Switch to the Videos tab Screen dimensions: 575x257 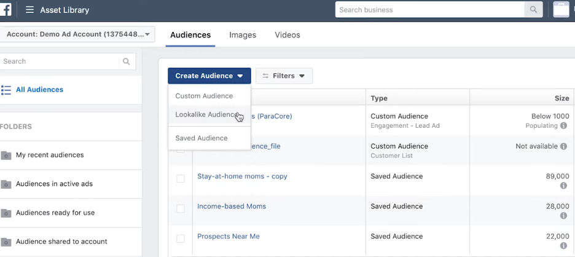pyautogui.click(x=287, y=35)
